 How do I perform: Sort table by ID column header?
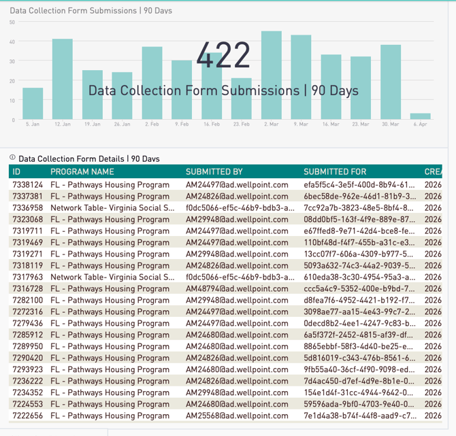(x=17, y=172)
